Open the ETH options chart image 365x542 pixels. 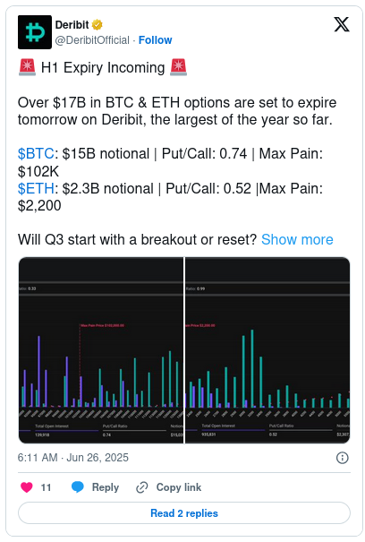coord(267,350)
